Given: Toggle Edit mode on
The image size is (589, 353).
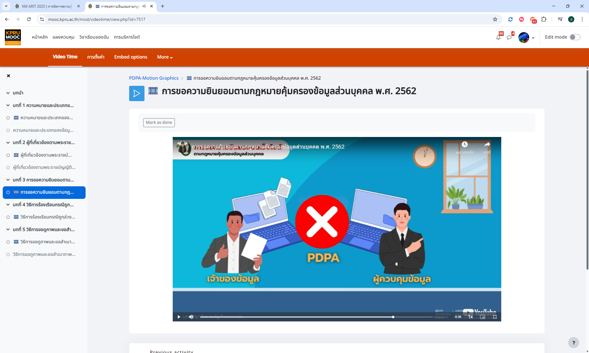Looking at the screenshot, I should pyautogui.click(x=575, y=37).
